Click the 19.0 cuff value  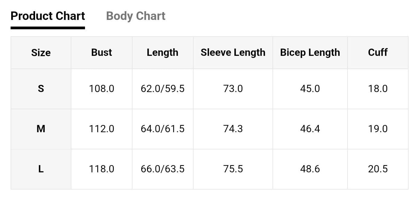(378, 129)
